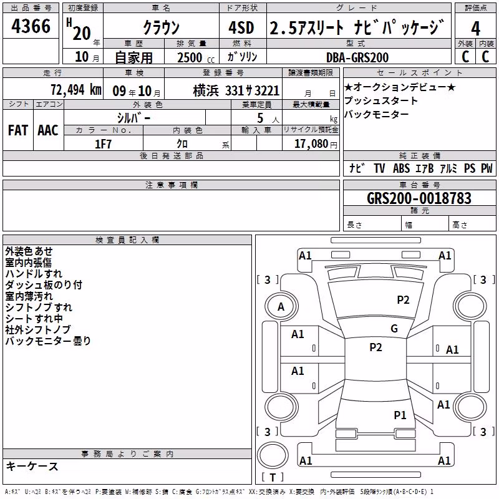Select the displacement value 2500 cc
Screen dimensions: 499x499
point(196,57)
